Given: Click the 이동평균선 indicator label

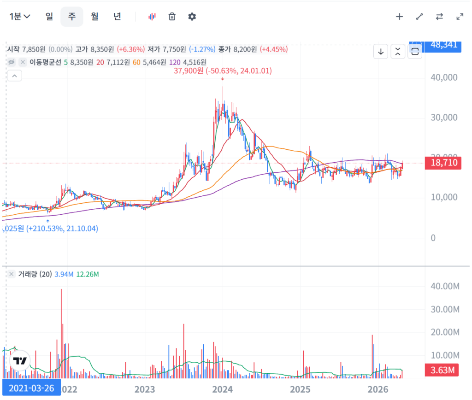Looking at the screenshot, I should 45,62.
